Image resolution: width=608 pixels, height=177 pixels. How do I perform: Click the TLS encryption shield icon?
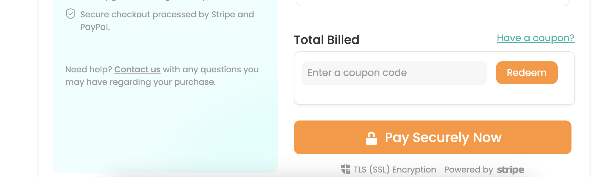tap(346, 169)
